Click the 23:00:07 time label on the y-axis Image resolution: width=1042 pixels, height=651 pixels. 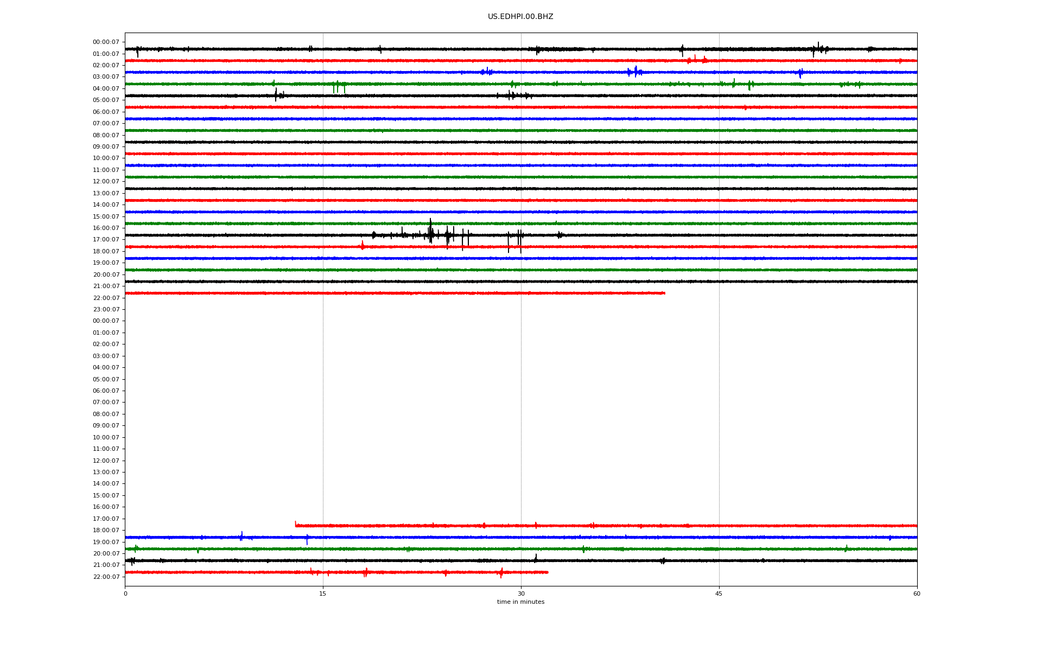click(x=106, y=309)
